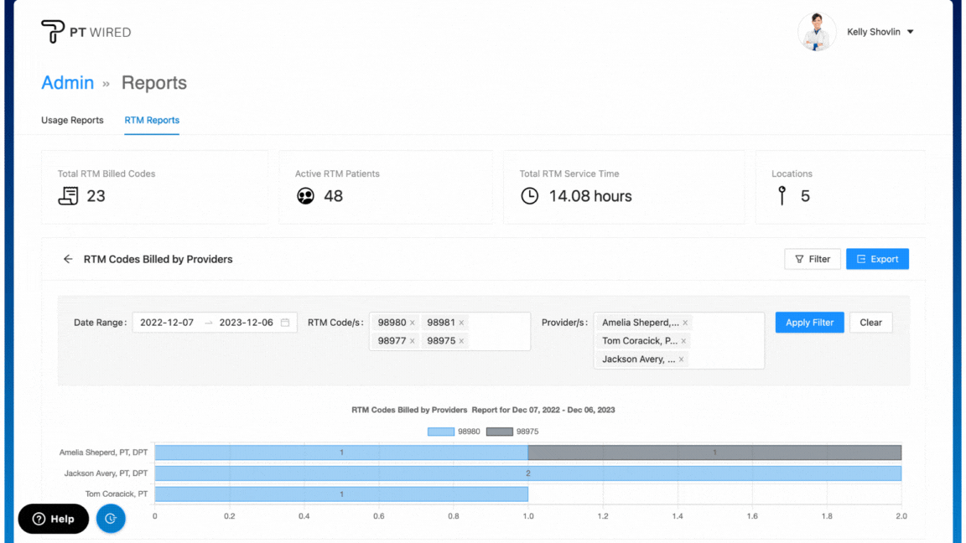Click the back arrow beside RTM Codes Billed
The image size is (966, 543).
coord(68,260)
